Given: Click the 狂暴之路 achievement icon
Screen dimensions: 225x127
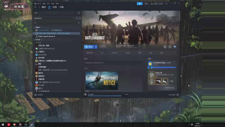Looking at the screenshot, I should tap(152, 75).
